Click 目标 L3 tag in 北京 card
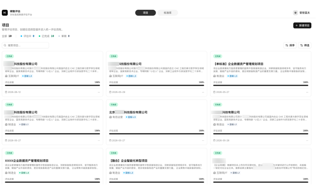 point(131,117)
